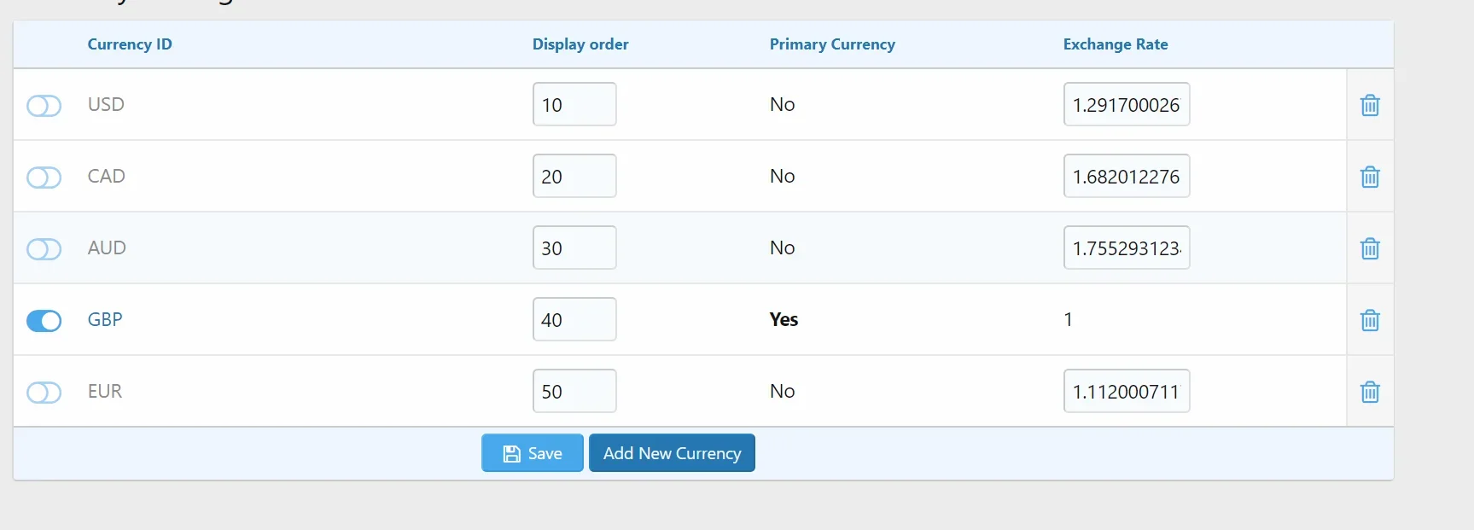Delete the USD currency row
This screenshot has height=530, width=1474.
tap(1370, 105)
